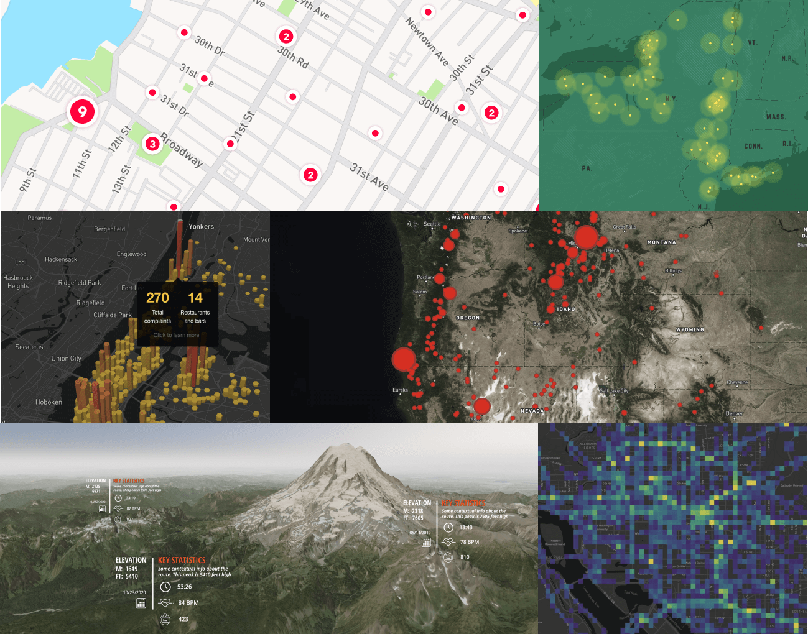Click the calorie icon beside 827
This screenshot has height=634, width=808.
(x=118, y=520)
